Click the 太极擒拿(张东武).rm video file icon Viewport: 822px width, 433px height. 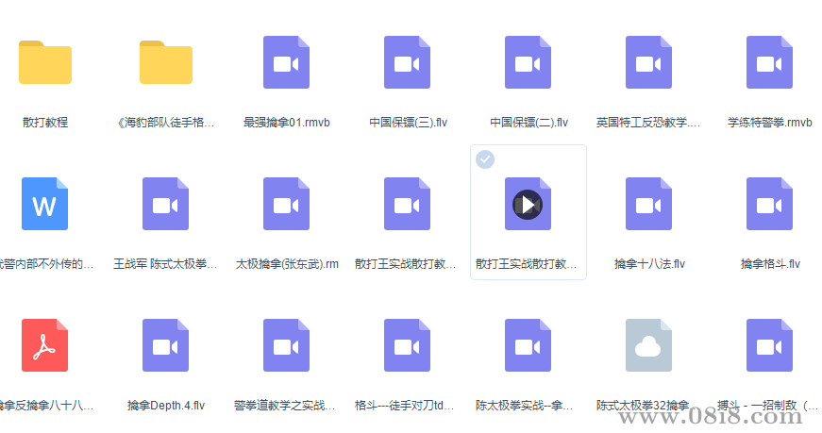(x=286, y=204)
